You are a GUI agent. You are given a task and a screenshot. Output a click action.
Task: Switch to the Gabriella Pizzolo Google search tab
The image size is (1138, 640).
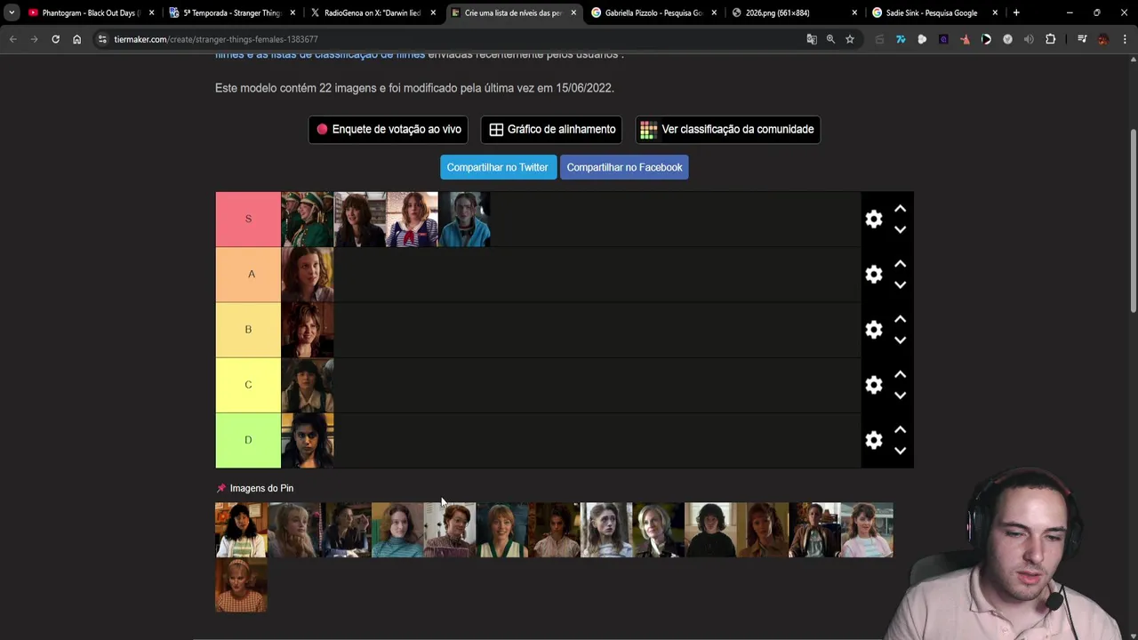(x=653, y=12)
